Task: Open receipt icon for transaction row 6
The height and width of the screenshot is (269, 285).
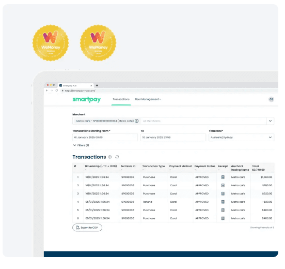Action: 223,218
